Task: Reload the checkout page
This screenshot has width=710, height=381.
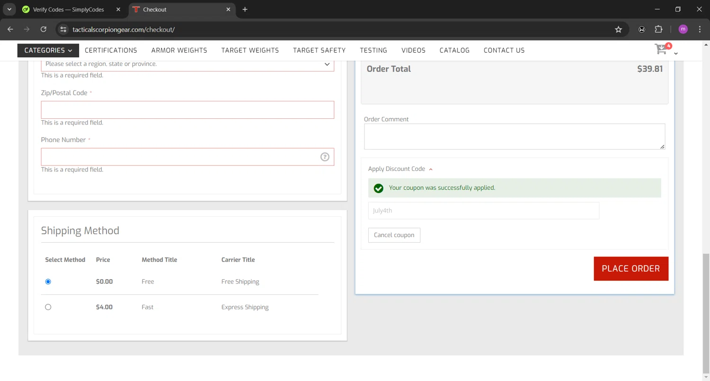Action: click(x=44, y=29)
